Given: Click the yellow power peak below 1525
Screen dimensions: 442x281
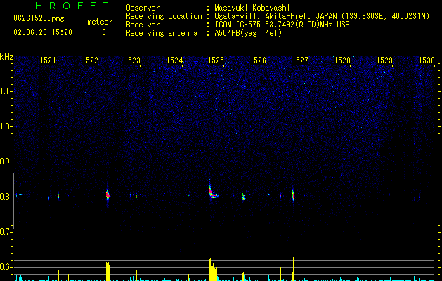Looking at the screenshot, I should pyautogui.click(x=213, y=270).
